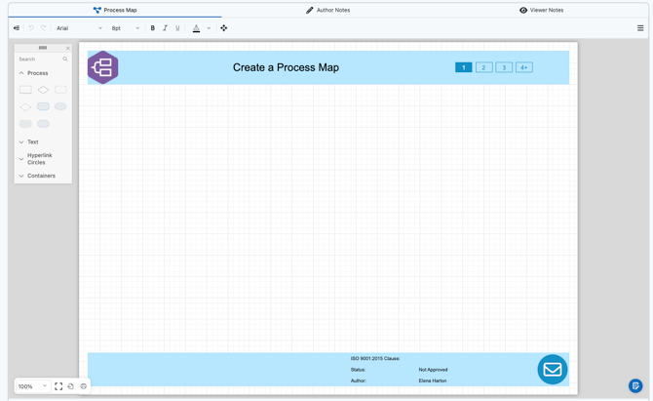Switch to the Author Notes tab

327,10
